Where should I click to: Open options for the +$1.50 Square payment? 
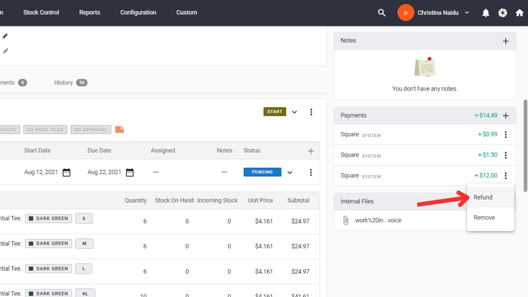point(506,155)
